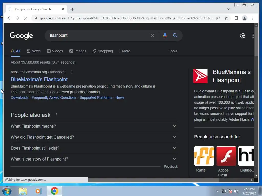Select the All results tab
The width and height of the screenshot is (262, 196).
coord(16,51)
